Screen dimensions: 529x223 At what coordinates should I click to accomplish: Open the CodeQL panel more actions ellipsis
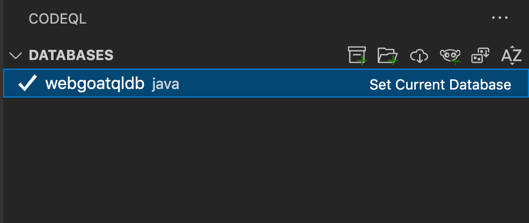point(499,18)
